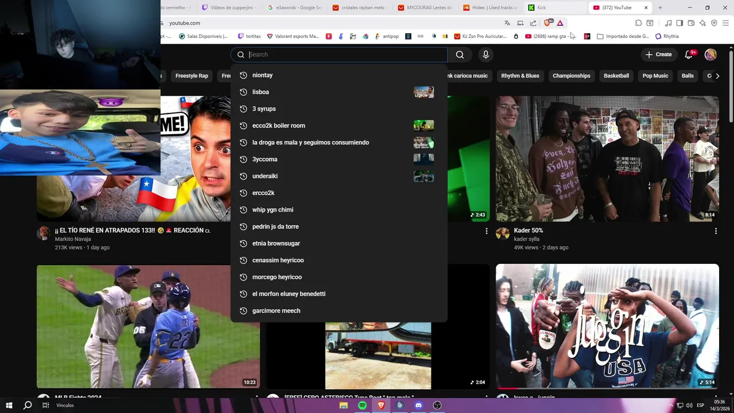The width and height of the screenshot is (734, 413).
Task: Click the YouTube search magnifier button
Action: point(460,54)
